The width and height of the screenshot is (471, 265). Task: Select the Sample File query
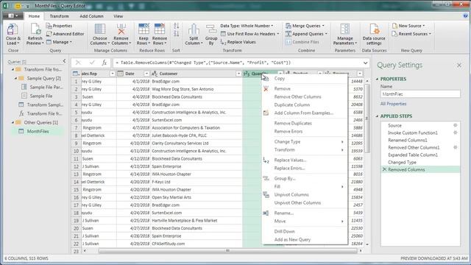(x=41, y=96)
